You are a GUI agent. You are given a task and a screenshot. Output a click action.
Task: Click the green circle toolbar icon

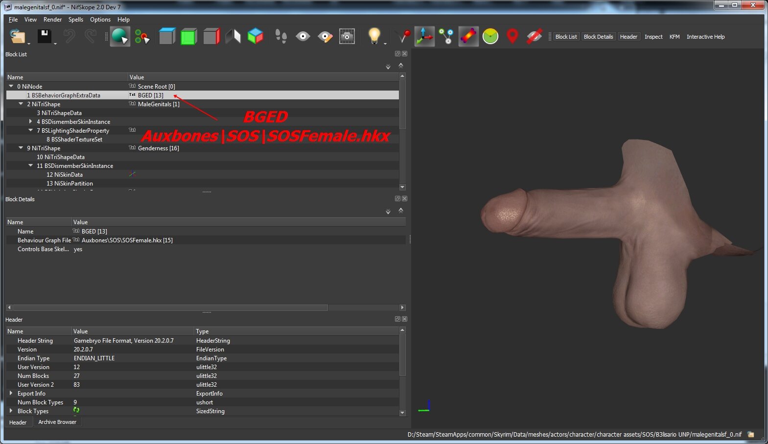tap(490, 37)
